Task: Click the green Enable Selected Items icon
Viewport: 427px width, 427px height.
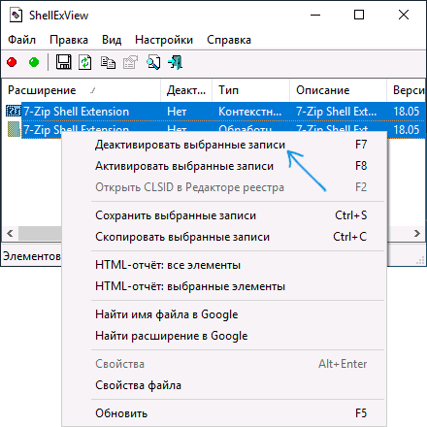Action: coord(34,62)
